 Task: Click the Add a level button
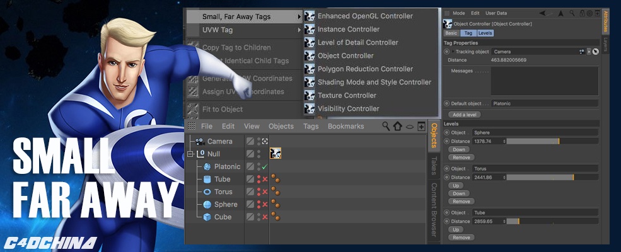(465, 115)
